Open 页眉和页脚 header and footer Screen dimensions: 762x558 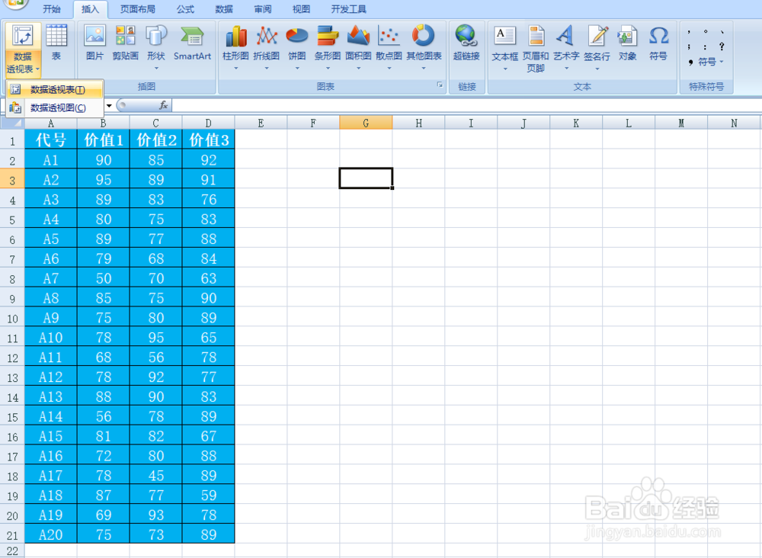click(x=536, y=49)
